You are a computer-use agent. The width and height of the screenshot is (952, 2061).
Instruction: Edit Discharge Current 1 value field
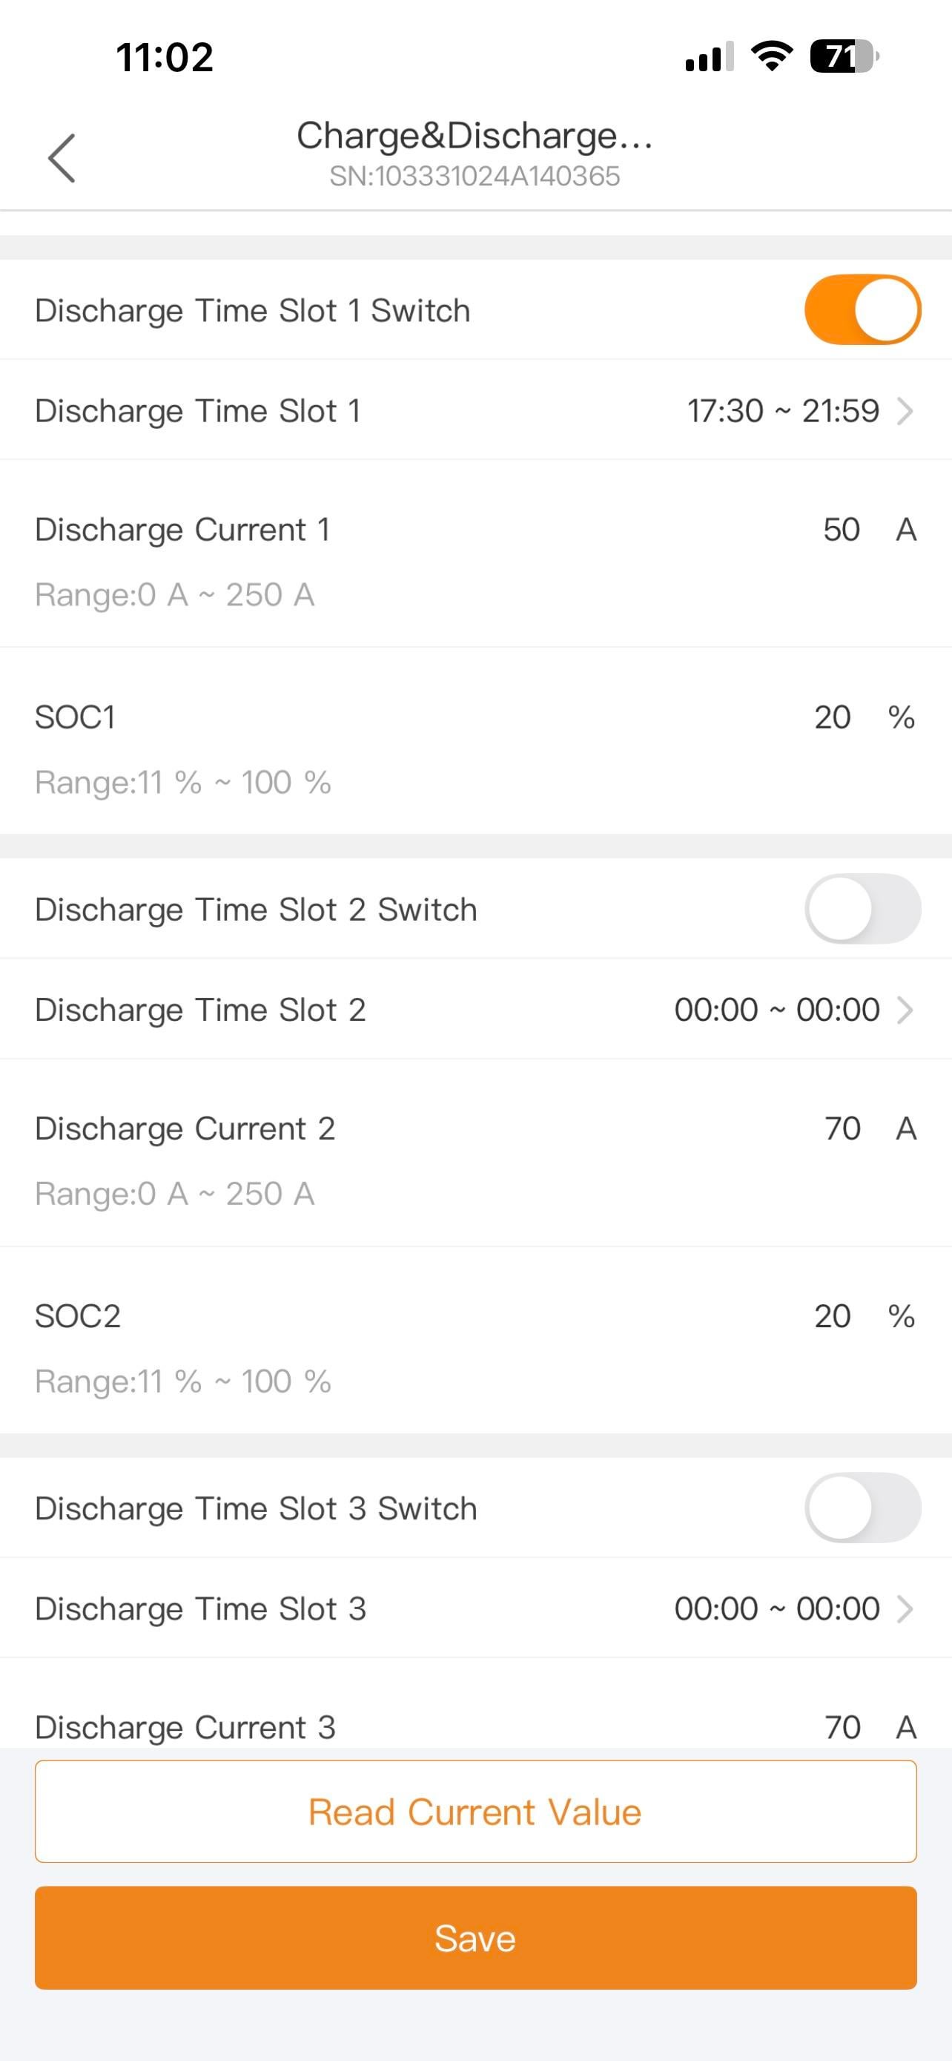[x=841, y=530]
